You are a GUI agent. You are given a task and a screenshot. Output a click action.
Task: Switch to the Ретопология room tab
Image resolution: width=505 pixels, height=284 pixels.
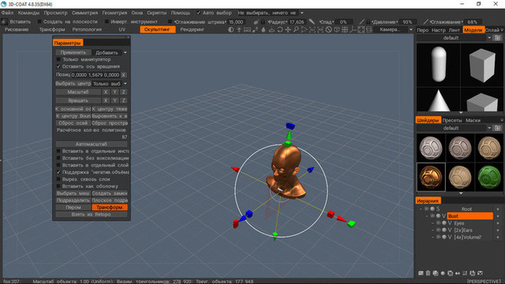pyautogui.click(x=87, y=30)
